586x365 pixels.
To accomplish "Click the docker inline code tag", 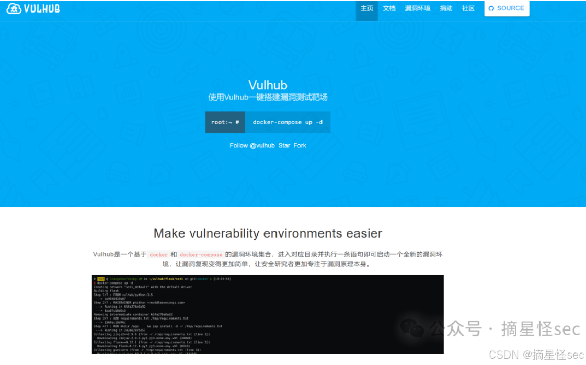I will (x=158, y=254).
